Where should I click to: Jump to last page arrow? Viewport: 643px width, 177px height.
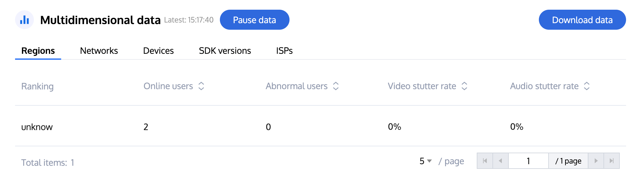tap(612, 161)
